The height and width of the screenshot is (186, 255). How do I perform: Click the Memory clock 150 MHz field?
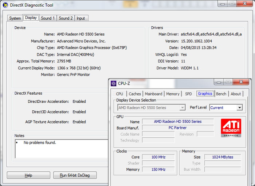[x=158, y=170]
